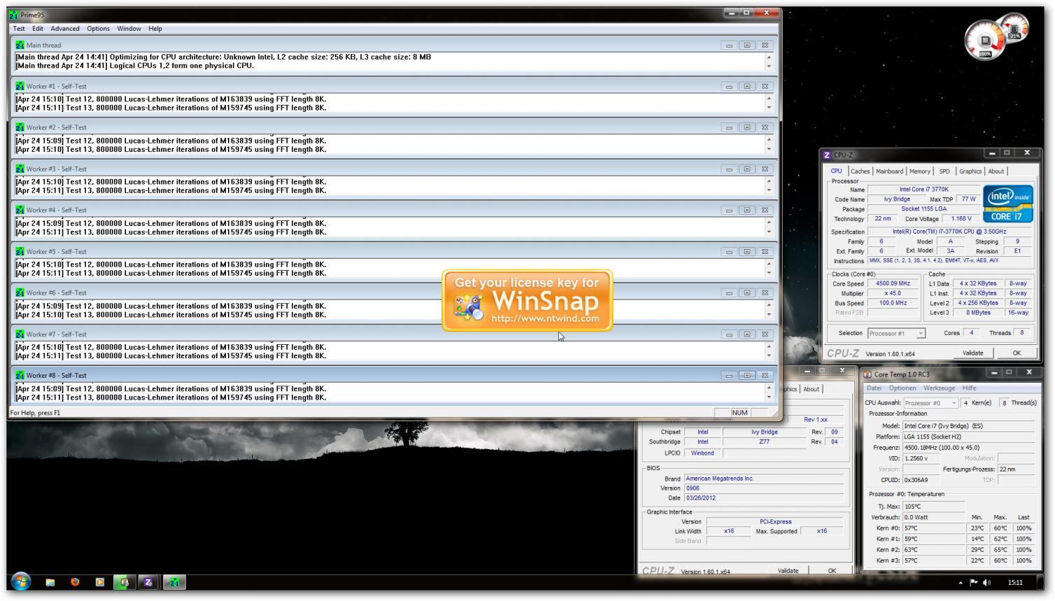
Task: Click the Intel Core i7 logo in CPU-Z
Action: point(1008,204)
